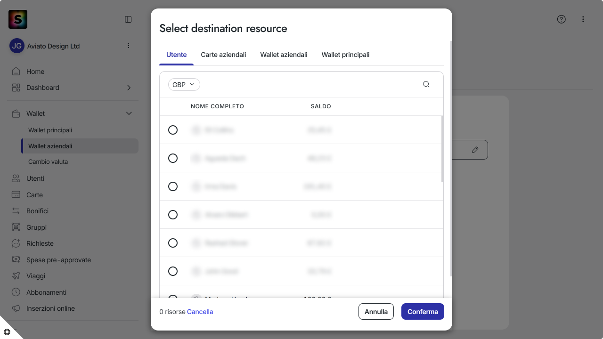Open the top-right three-dot menu
This screenshot has height=339, width=603.
[x=583, y=19]
